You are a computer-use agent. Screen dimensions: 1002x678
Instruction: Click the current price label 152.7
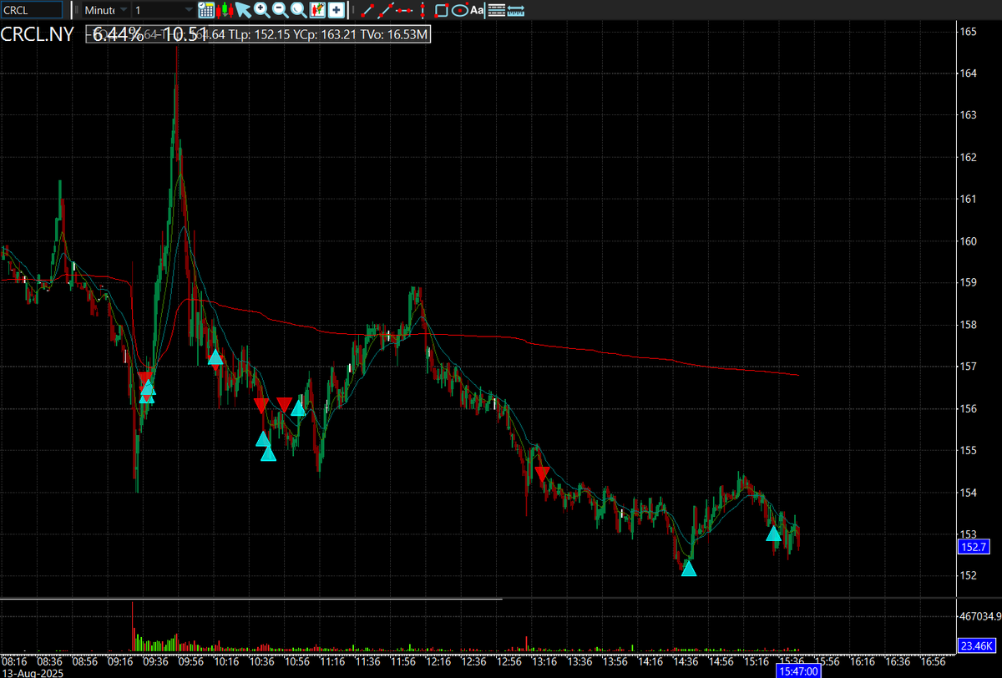click(975, 547)
